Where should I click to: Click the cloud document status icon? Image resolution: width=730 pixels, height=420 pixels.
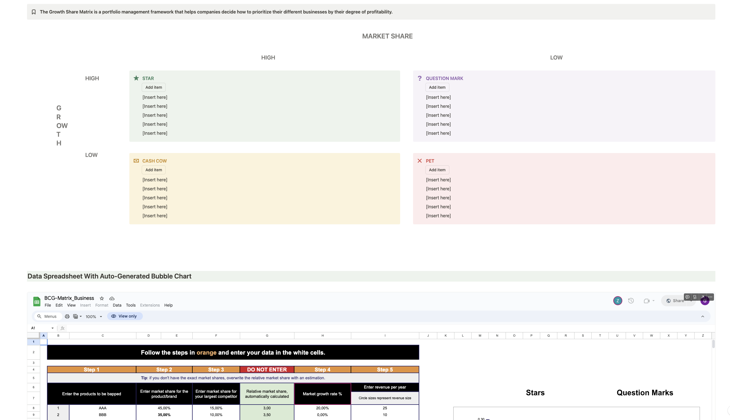click(112, 298)
